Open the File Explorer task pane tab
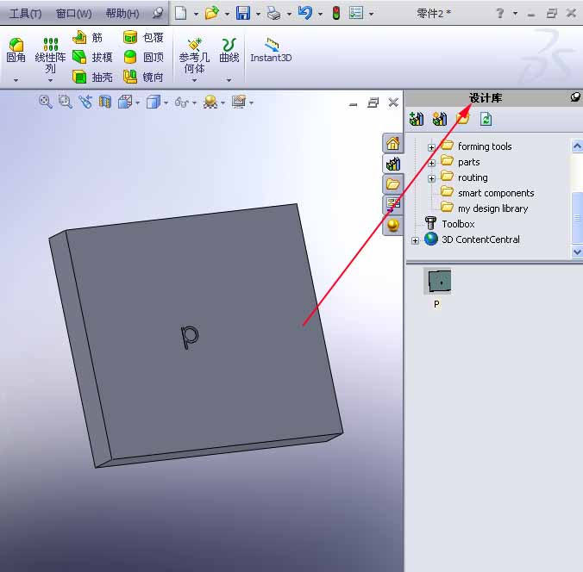This screenshot has height=572, width=583. point(393,183)
